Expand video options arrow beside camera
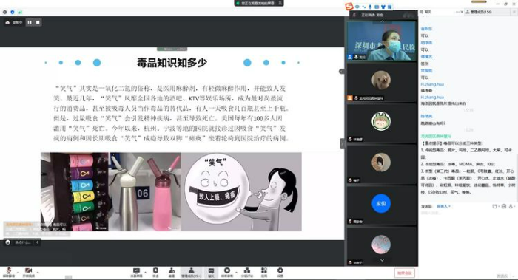 (38, 273)
